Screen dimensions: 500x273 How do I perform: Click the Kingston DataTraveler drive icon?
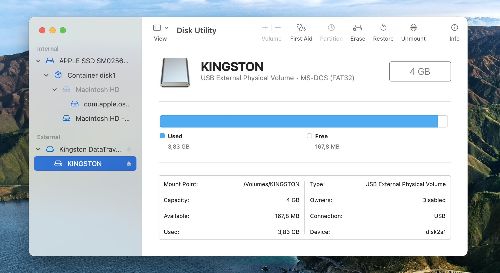pos(50,149)
